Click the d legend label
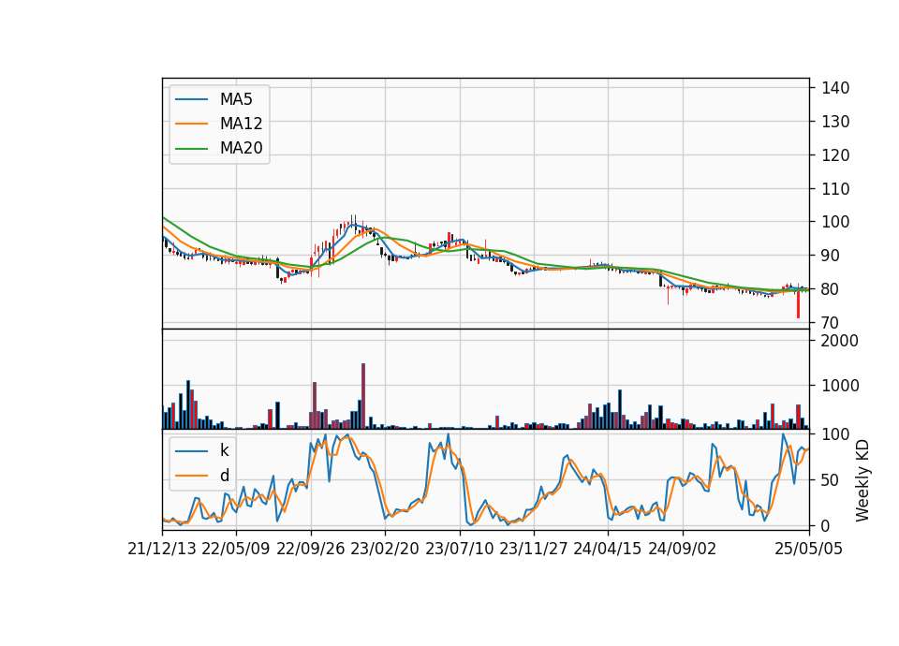 [x=224, y=476]
